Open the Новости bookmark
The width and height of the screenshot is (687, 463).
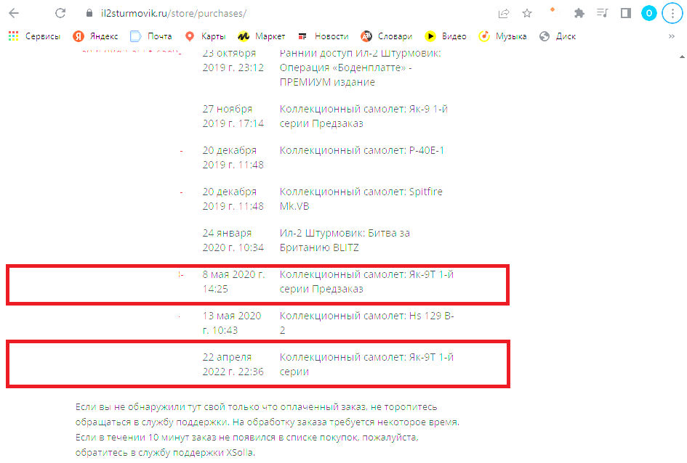323,36
